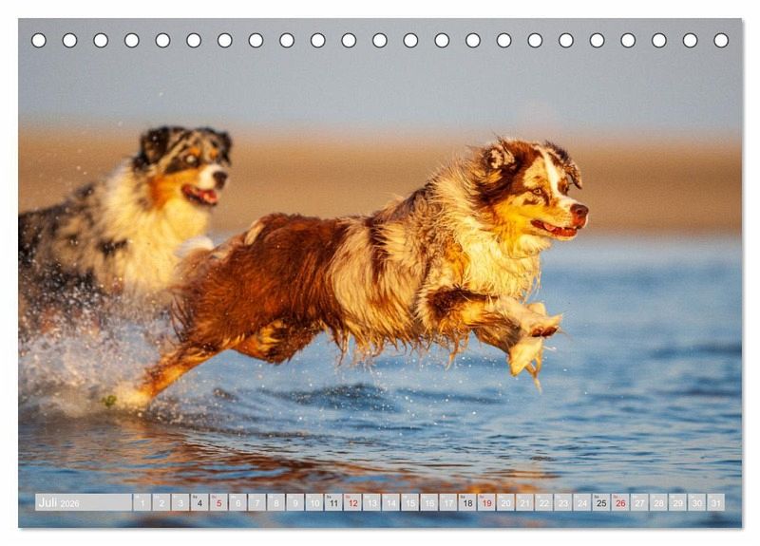Select red day 26 in the calendar strip

(620, 502)
